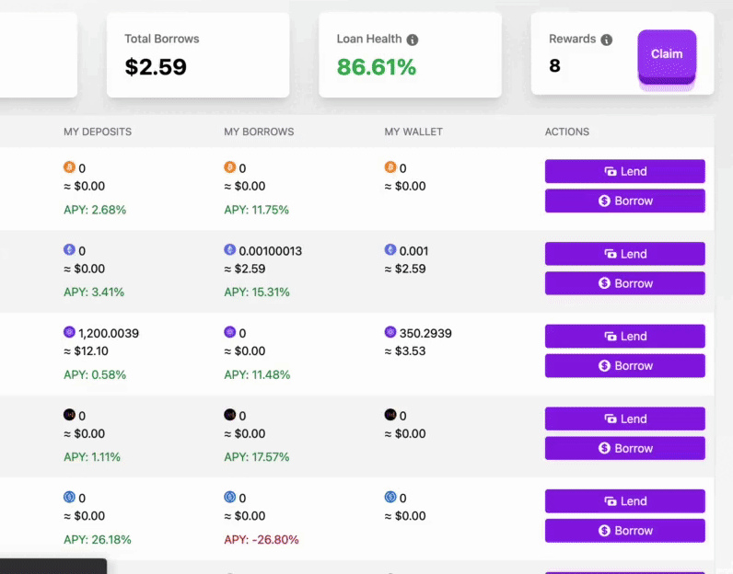Click the My Deposits column header

point(98,132)
